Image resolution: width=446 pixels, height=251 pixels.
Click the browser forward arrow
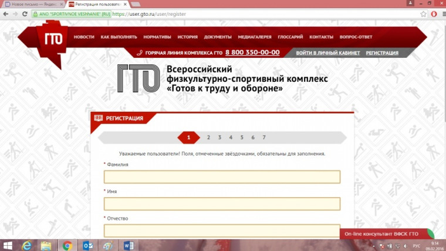[15, 14]
